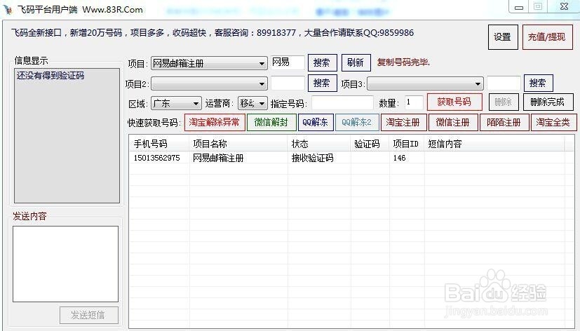Click 搜索 button for 项目3
The width and height of the screenshot is (580, 331).
(538, 83)
